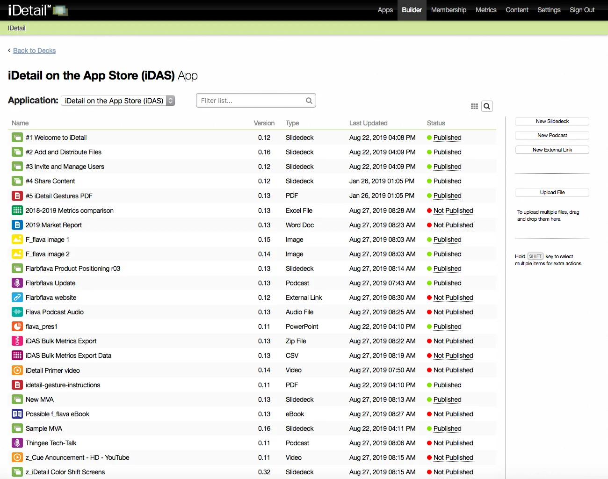Open the Metrics tab in top navigation
This screenshot has height=479, width=608.
click(x=486, y=10)
